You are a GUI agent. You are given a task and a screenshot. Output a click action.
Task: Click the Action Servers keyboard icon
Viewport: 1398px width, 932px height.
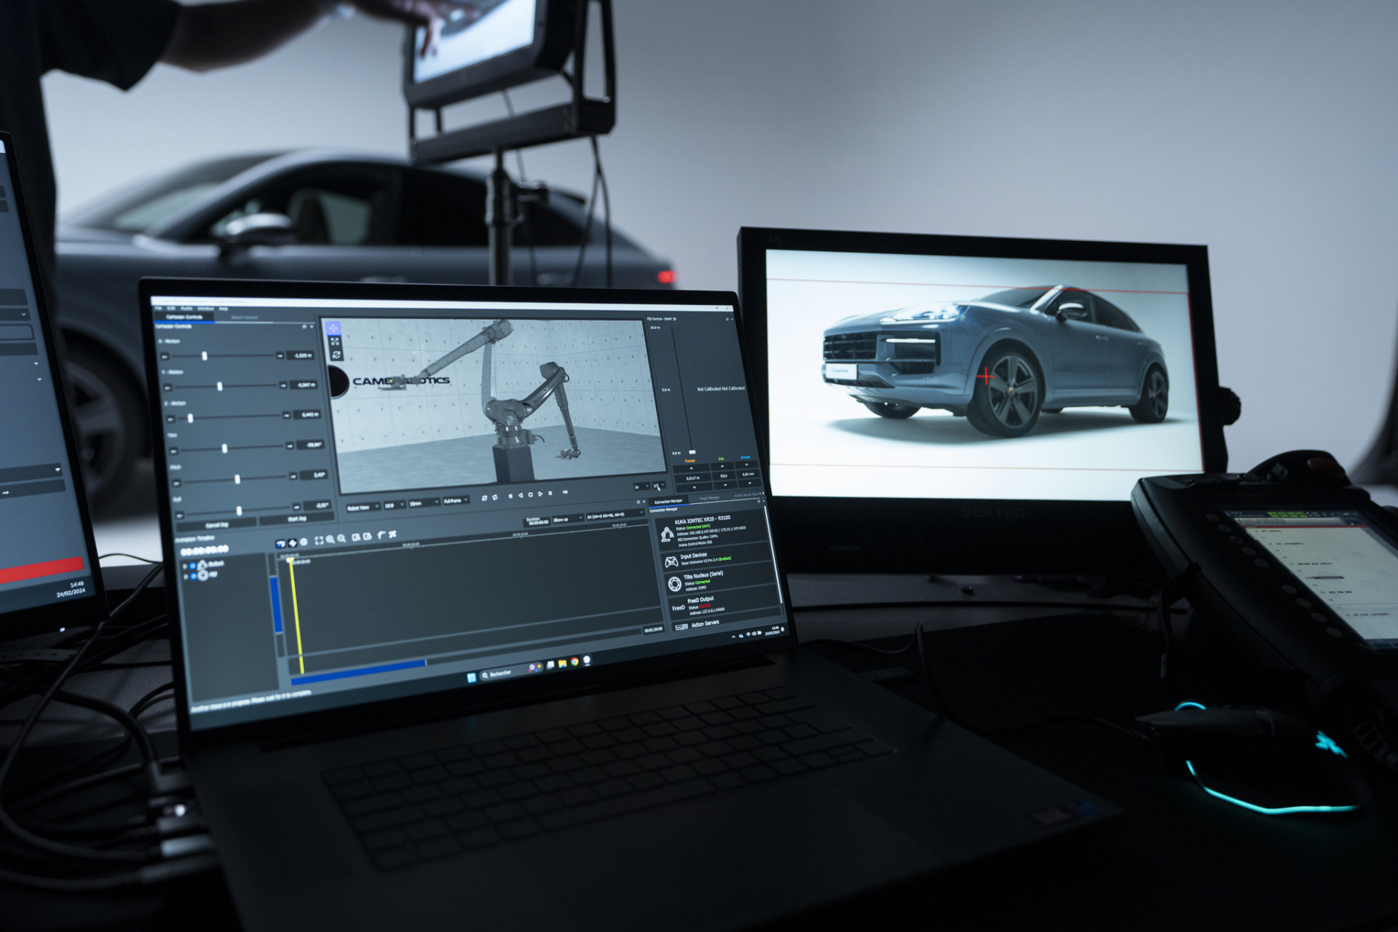pyautogui.click(x=682, y=626)
